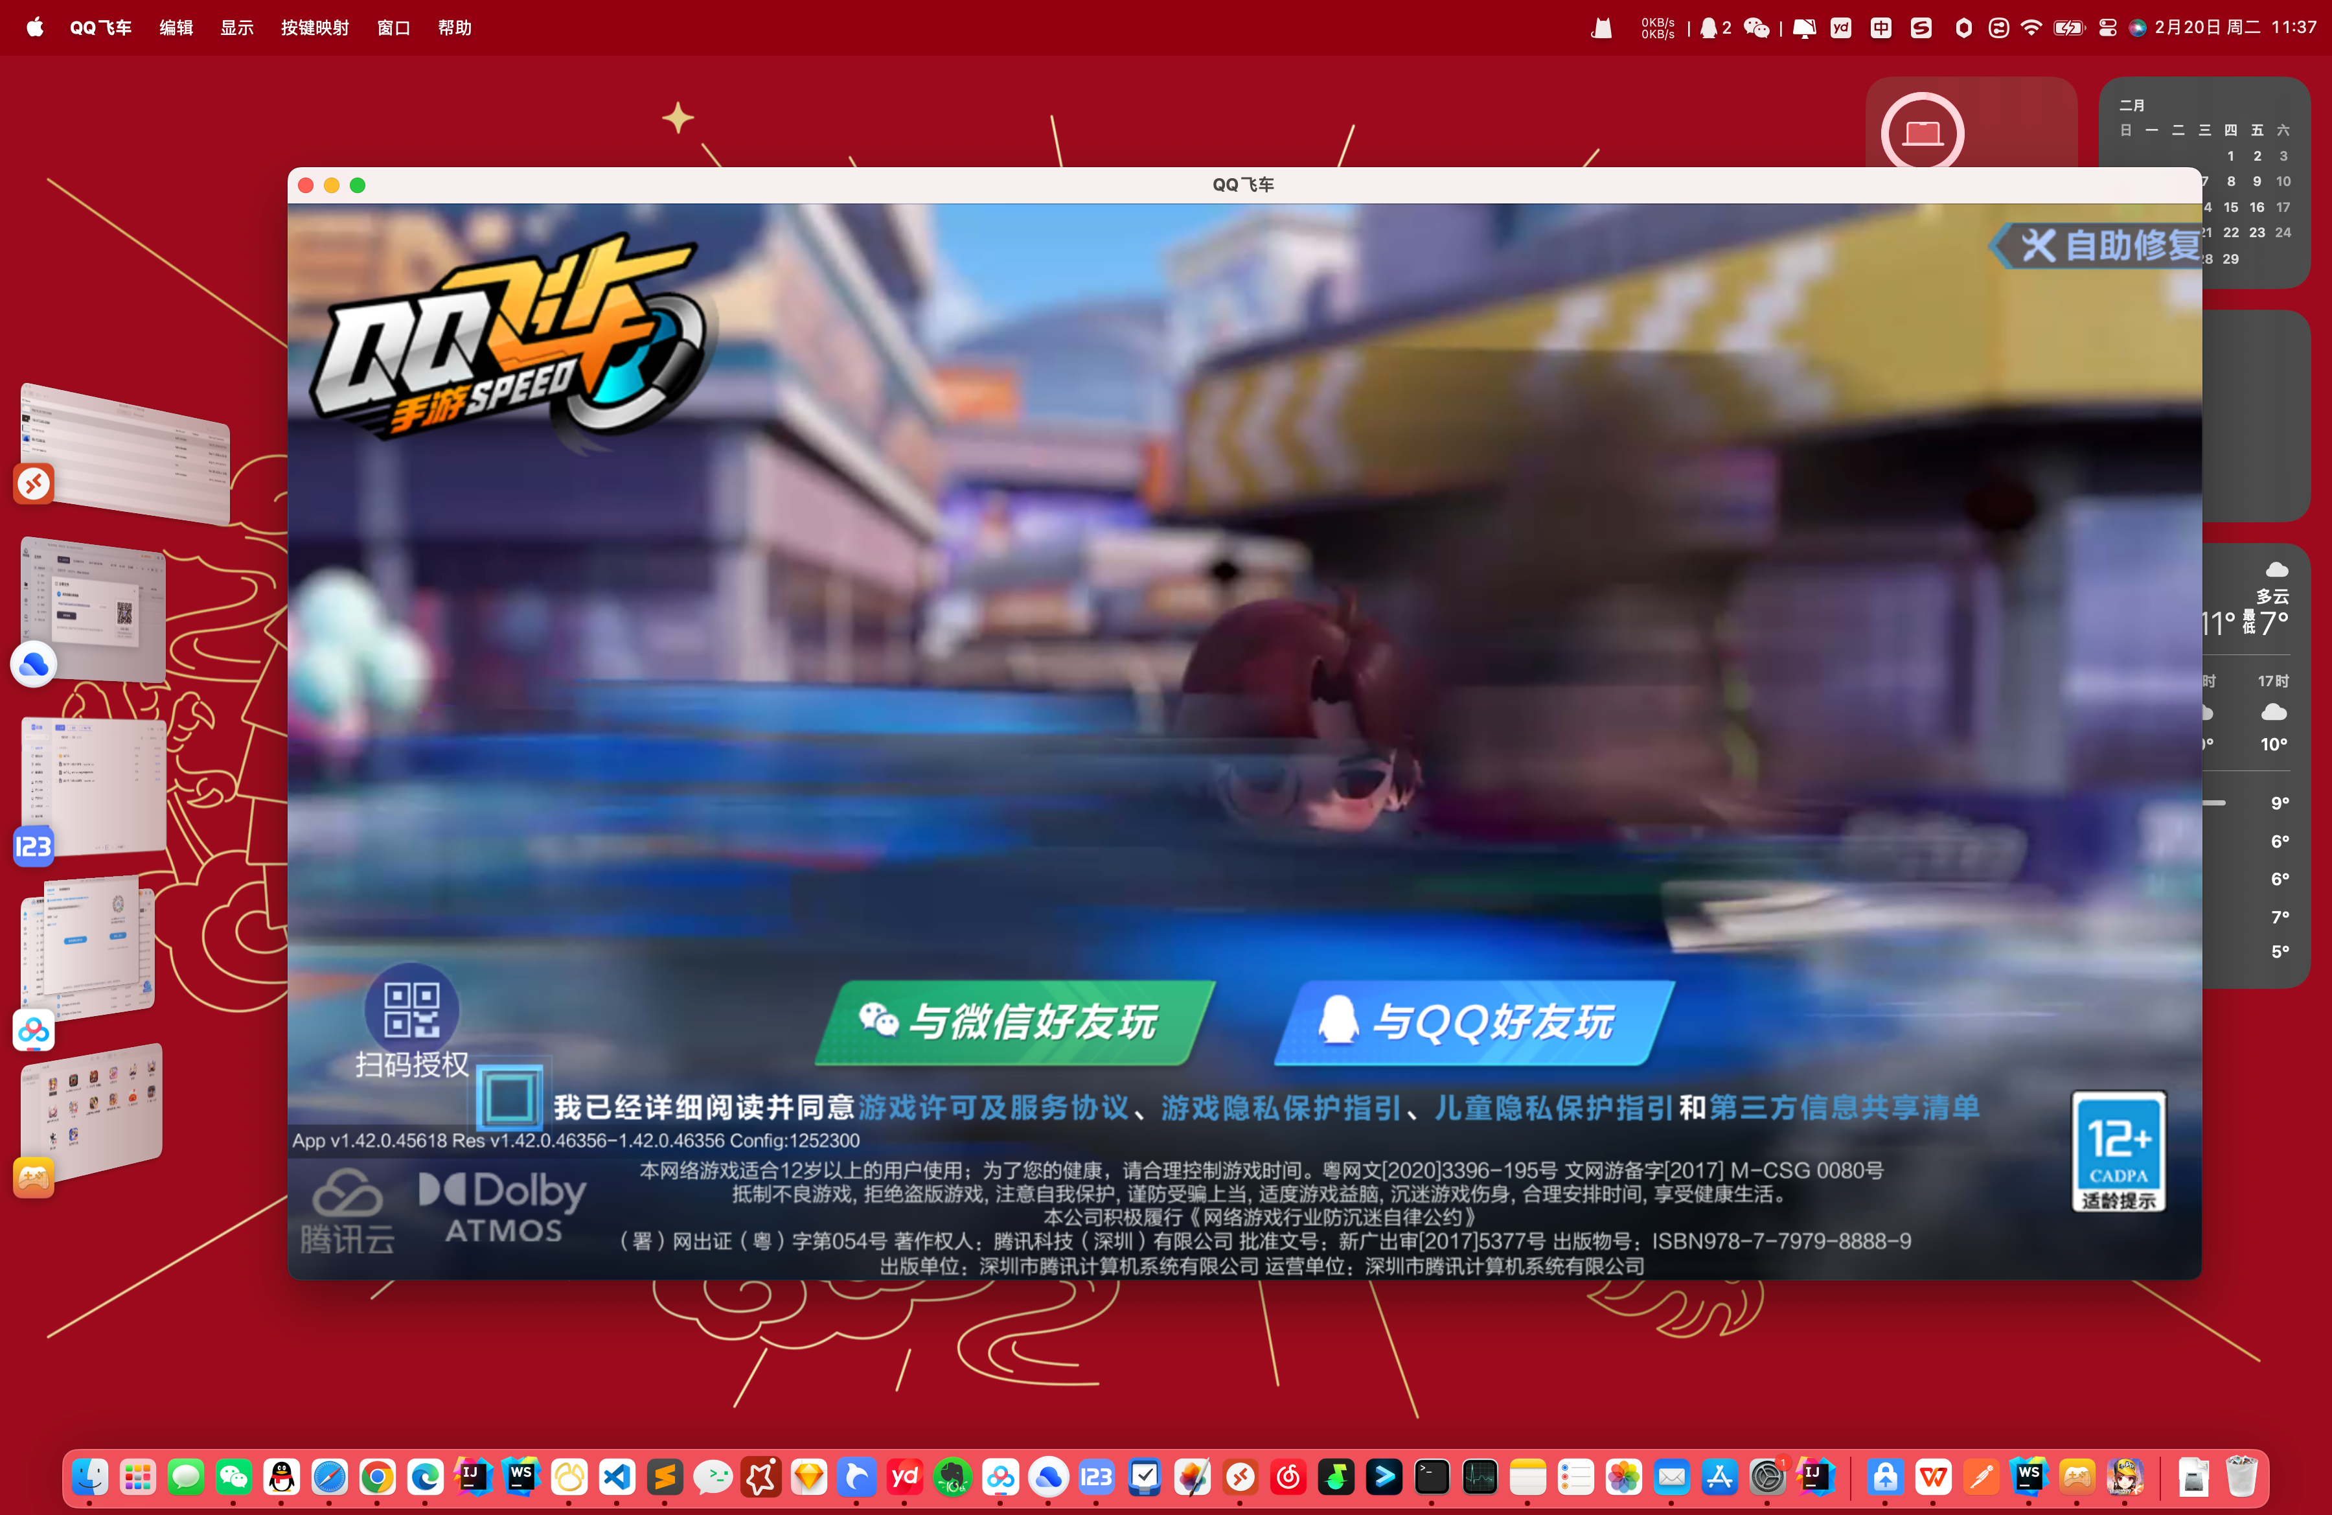Open 第三方信息共享清单 link
Viewport: 2332px width, 1515px height.
(1845, 1107)
